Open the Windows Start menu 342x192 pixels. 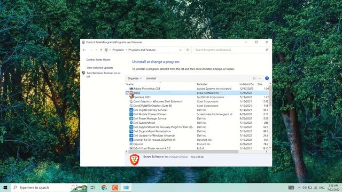pyautogui.click(x=5, y=187)
